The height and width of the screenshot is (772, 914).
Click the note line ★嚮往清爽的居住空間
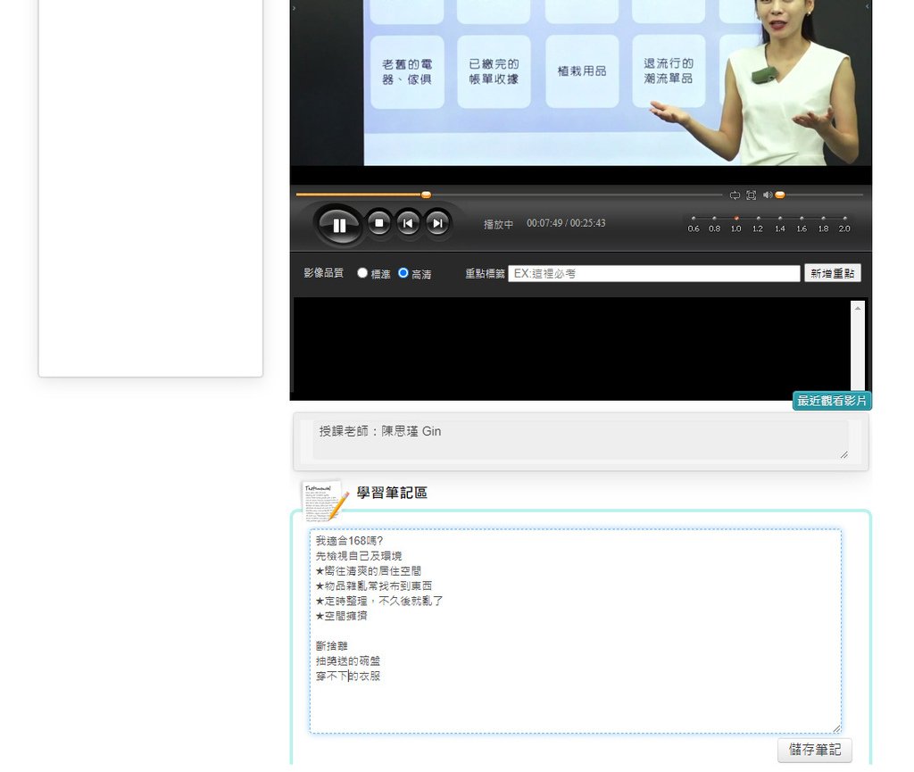369,571
